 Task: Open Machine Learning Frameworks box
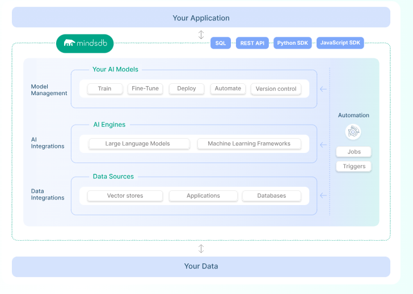248,144
